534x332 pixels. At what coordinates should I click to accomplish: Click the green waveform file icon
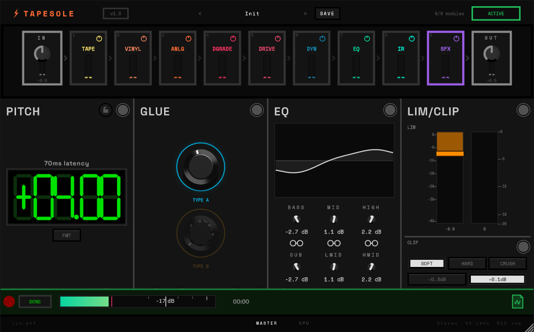point(517,302)
